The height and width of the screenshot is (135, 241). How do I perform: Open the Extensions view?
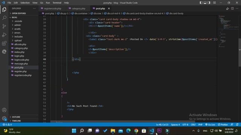click(4, 43)
